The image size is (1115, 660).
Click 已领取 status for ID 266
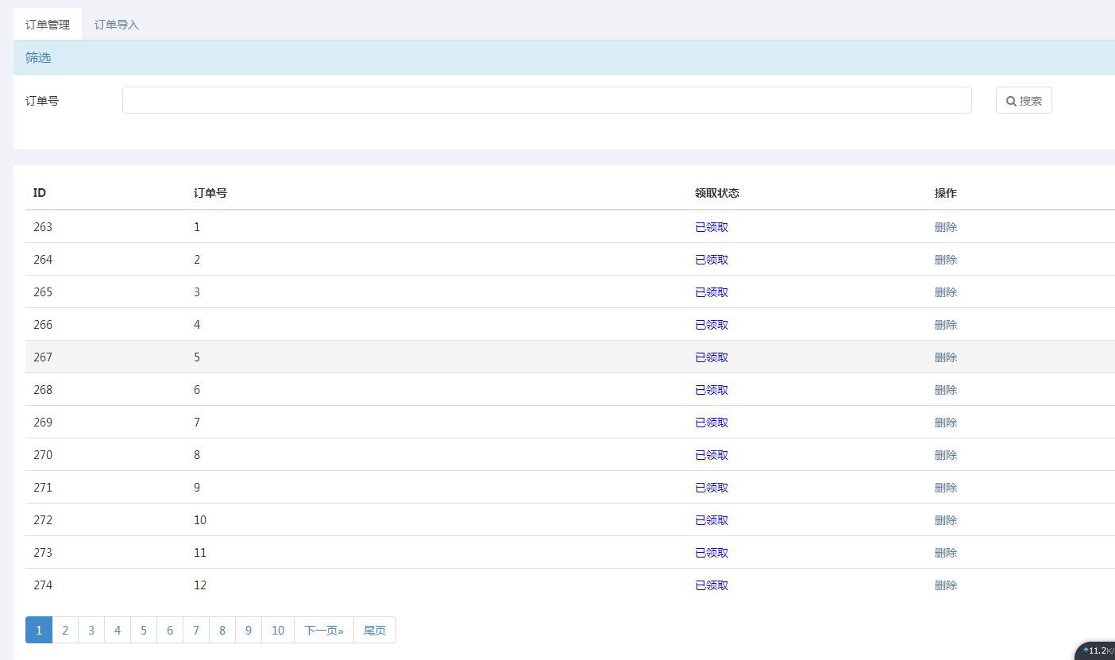click(712, 325)
